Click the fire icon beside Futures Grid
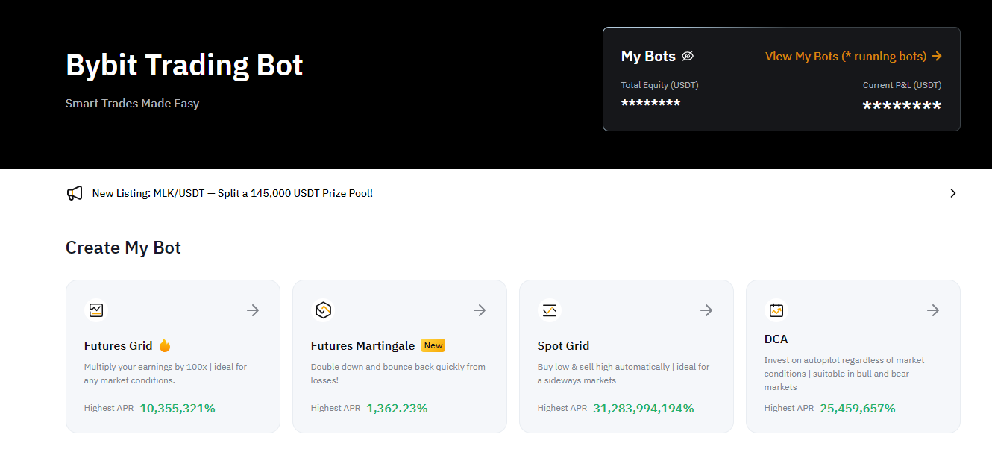This screenshot has height=449, width=992. [x=165, y=345]
